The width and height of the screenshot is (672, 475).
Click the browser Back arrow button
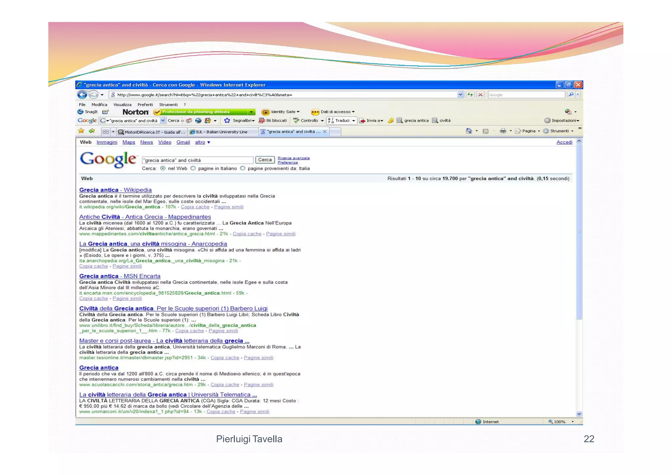pyautogui.click(x=82, y=95)
